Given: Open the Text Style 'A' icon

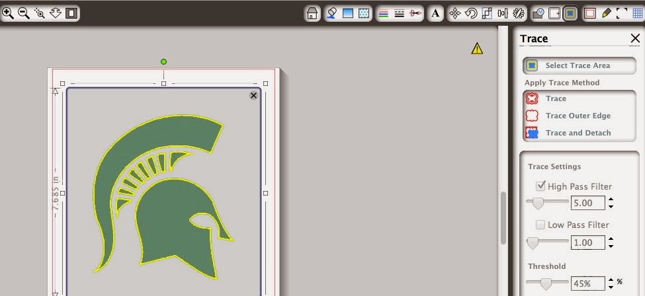Looking at the screenshot, I should point(435,13).
